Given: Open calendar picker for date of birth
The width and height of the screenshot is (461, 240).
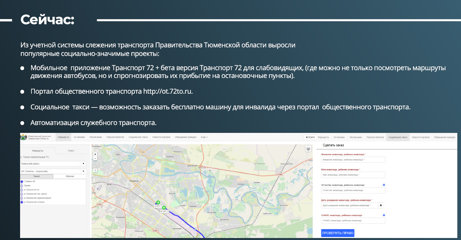Looking at the screenshot, I should [x=382, y=206].
